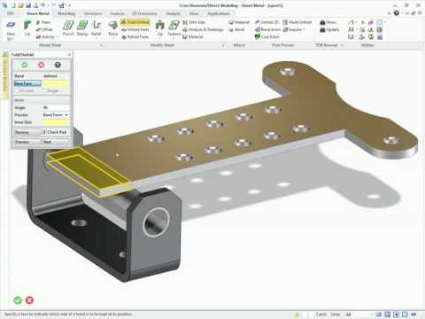
Task: Select the Bend tool in Modify Sheet group
Action: click(112, 28)
